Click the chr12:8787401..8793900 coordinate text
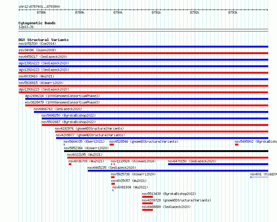The width and height of the screenshot is (277, 222). click(x=39, y=7)
